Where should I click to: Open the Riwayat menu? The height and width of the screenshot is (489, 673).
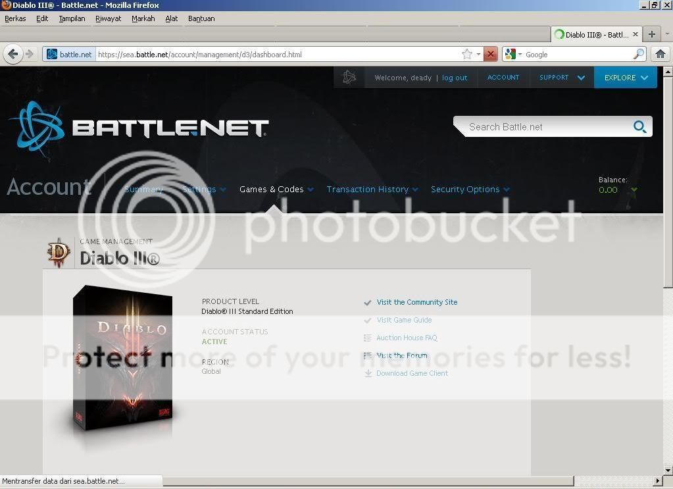[108, 18]
